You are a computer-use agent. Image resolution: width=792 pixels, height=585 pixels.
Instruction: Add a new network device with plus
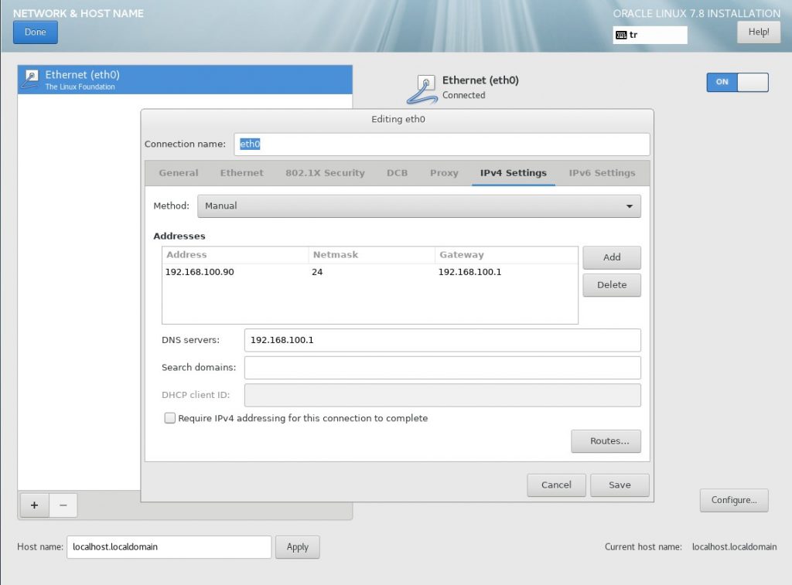pos(34,505)
